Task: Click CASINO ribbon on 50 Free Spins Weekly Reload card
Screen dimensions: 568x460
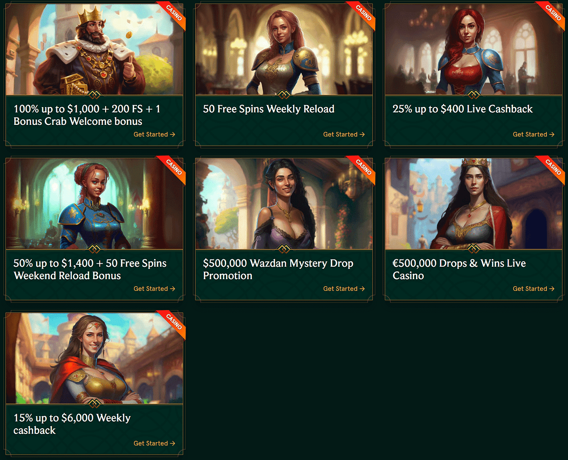Action: [364, 14]
